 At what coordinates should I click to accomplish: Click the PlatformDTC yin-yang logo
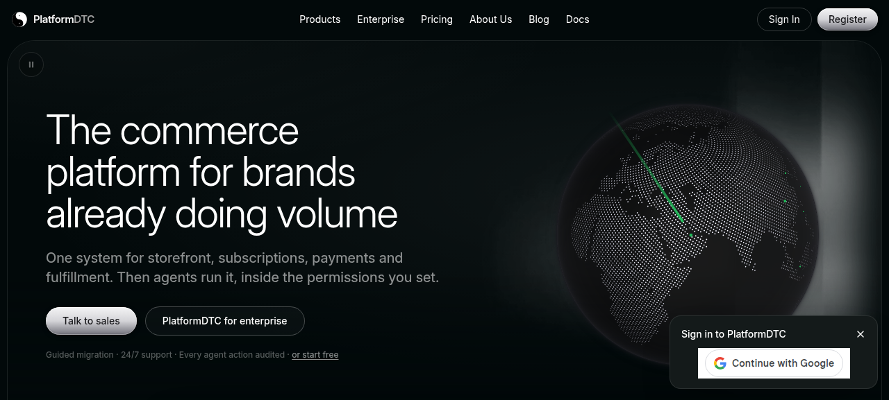coord(19,19)
